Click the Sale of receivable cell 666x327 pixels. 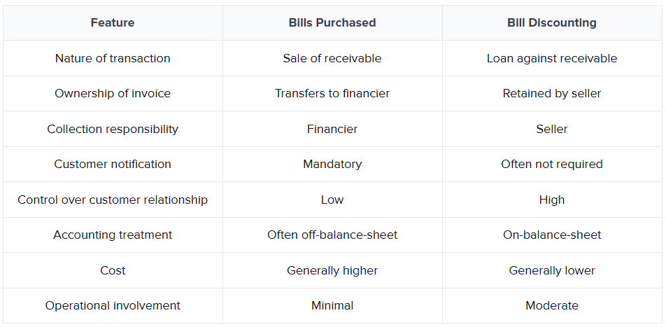coord(332,59)
